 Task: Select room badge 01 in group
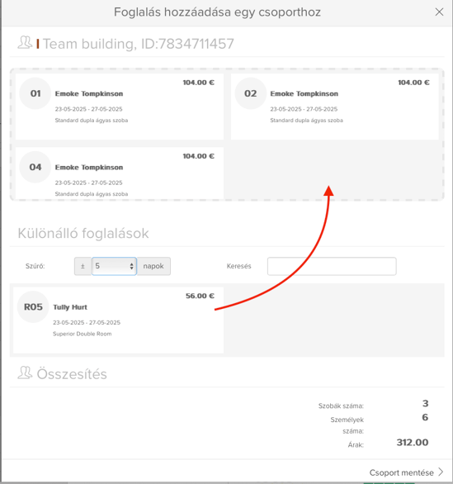35,93
